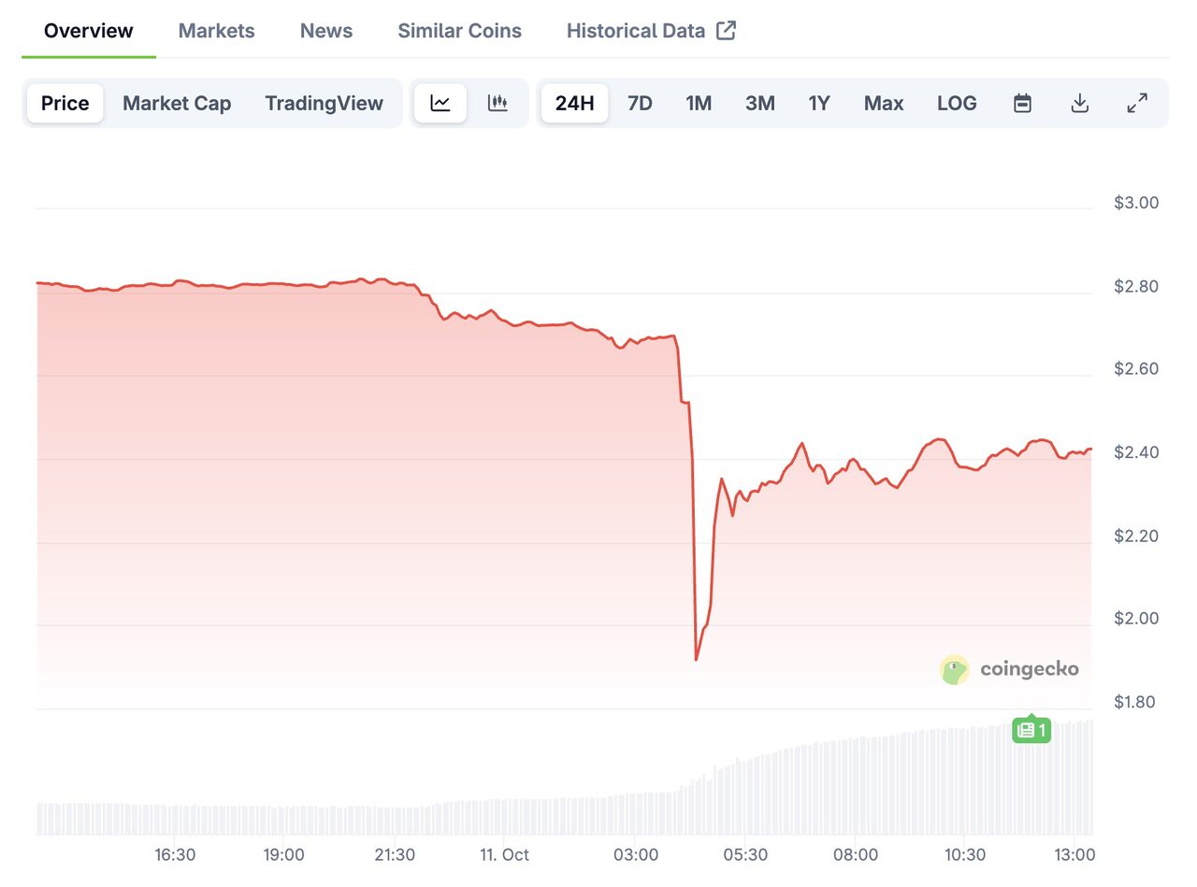Switch to candlestick chart view
1197x887 pixels.
(498, 103)
